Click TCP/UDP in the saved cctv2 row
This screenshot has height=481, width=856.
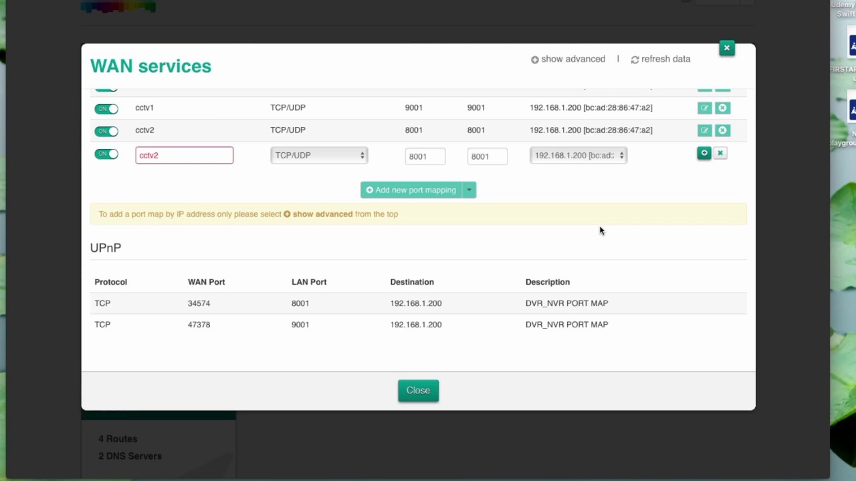coord(288,130)
